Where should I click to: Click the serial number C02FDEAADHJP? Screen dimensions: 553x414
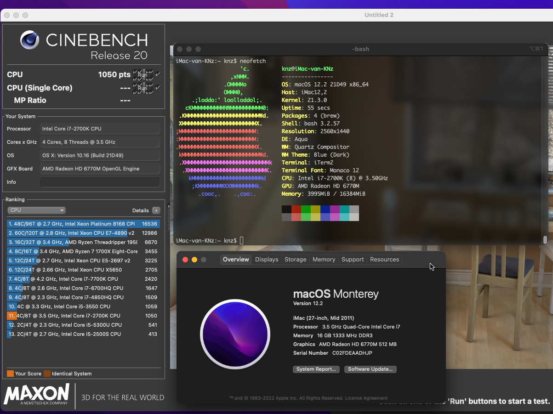(x=352, y=353)
